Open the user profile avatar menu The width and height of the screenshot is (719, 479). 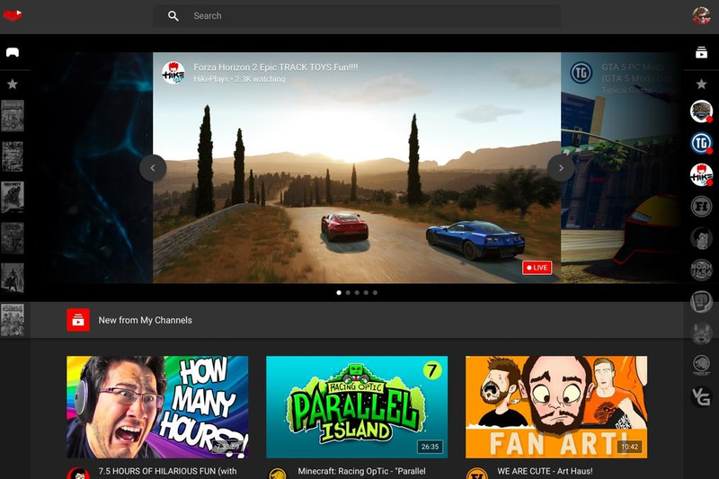coord(701,15)
